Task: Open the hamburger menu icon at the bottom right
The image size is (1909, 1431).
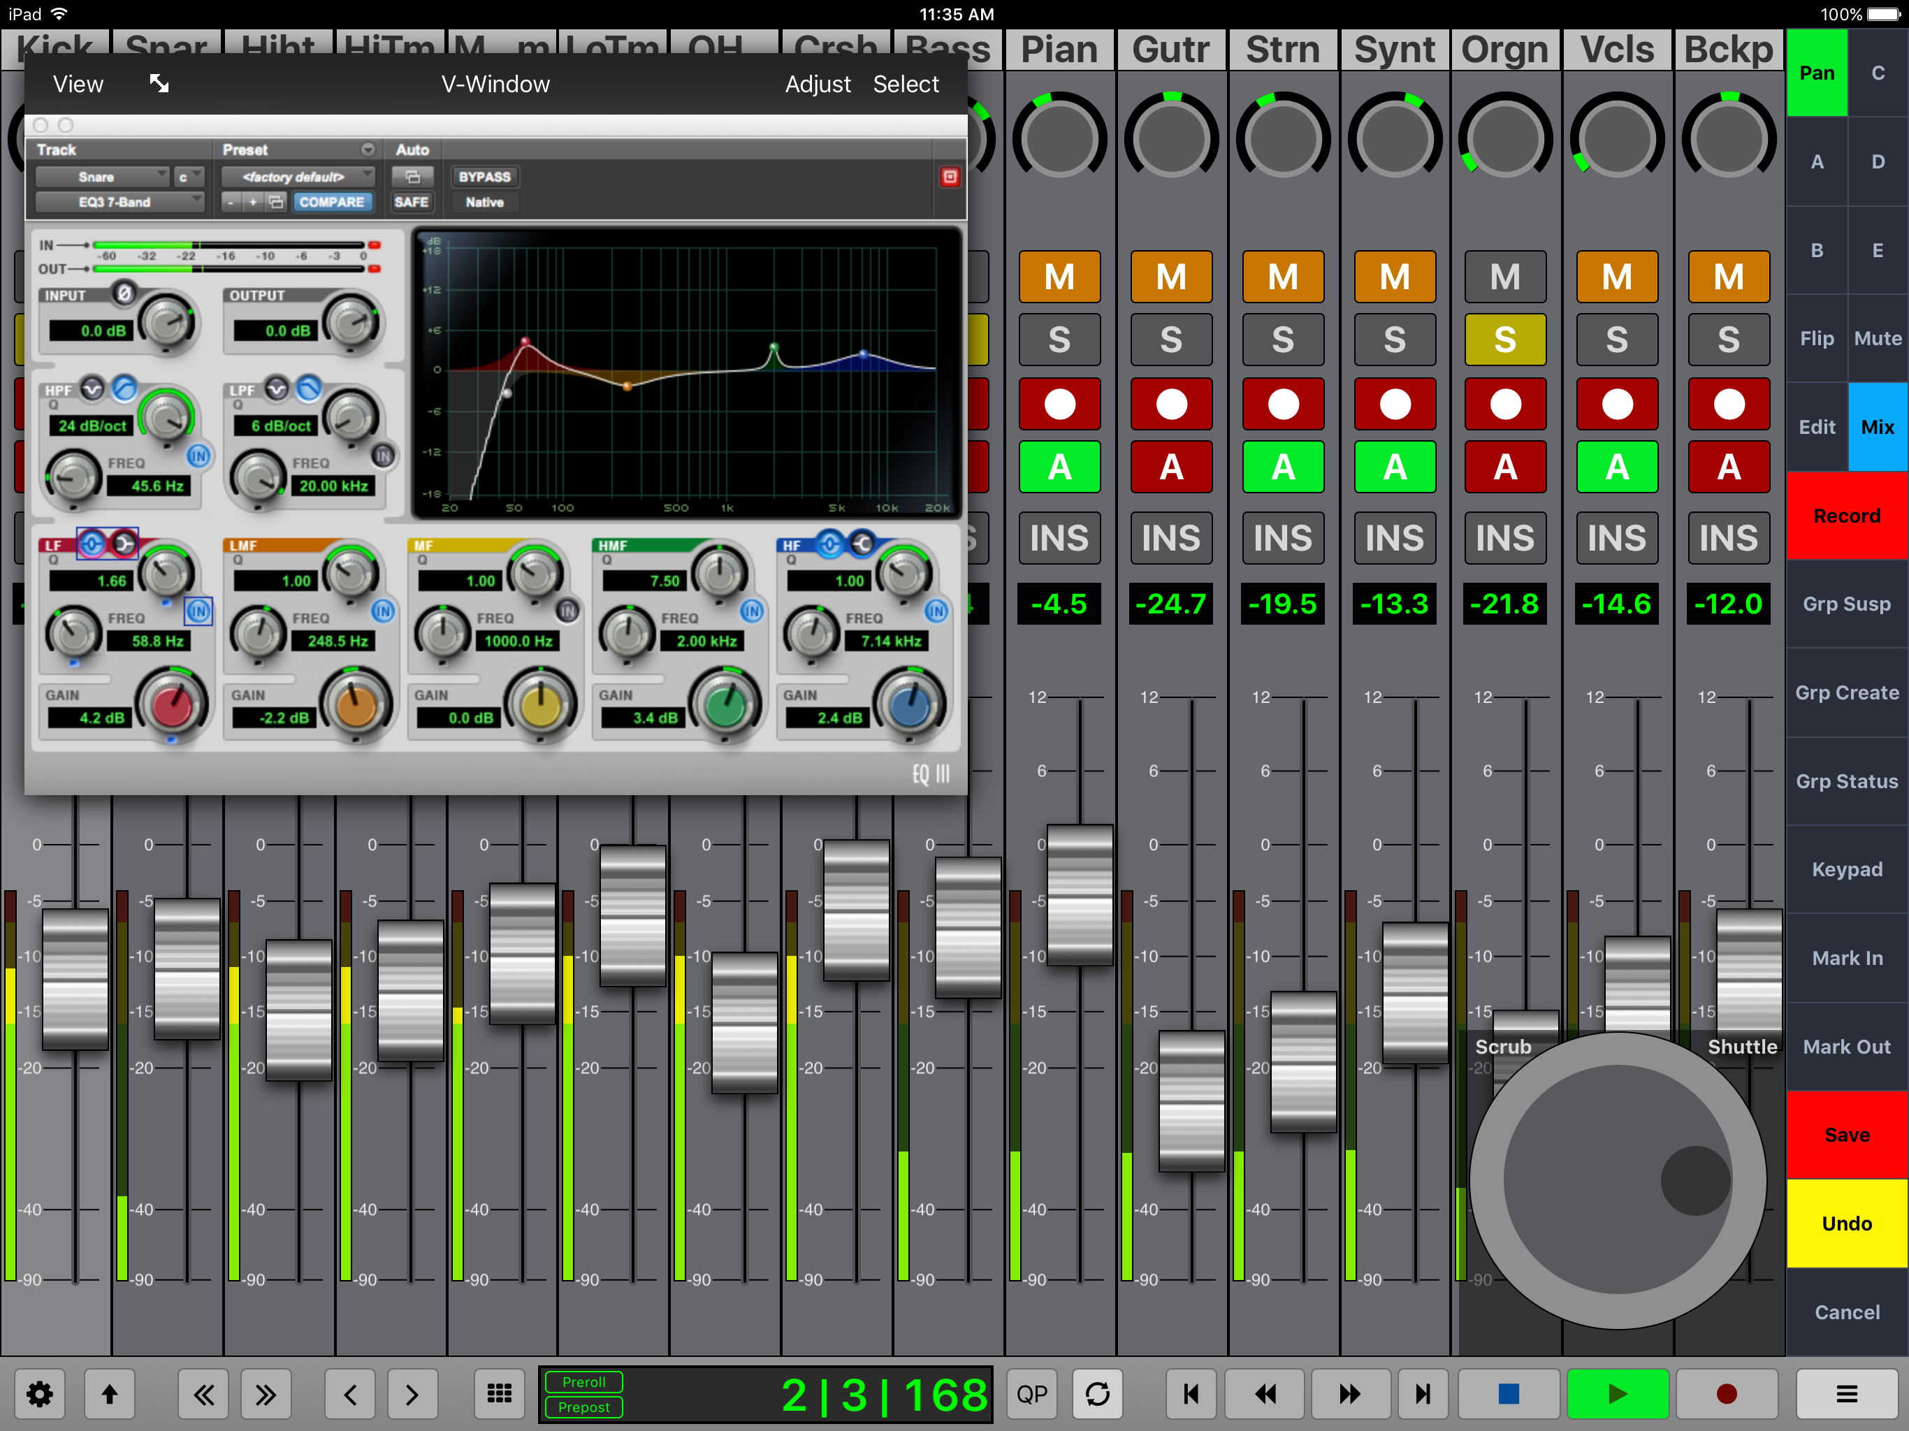Action: coord(1846,1393)
